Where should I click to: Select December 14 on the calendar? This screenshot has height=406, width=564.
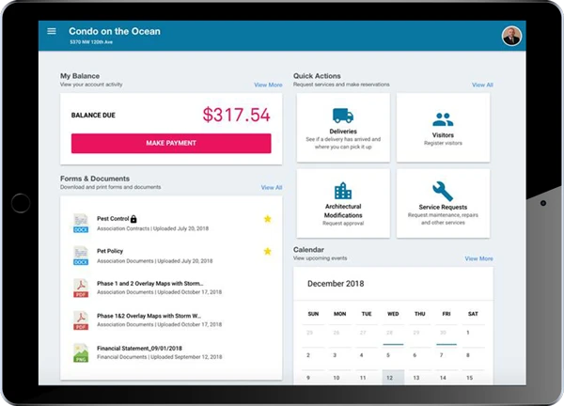[x=443, y=378]
